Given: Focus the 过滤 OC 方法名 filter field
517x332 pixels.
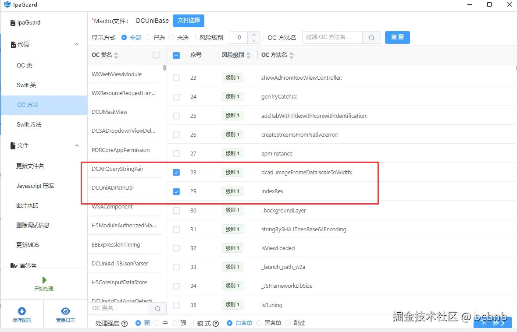Looking at the screenshot, I should (332, 37).
